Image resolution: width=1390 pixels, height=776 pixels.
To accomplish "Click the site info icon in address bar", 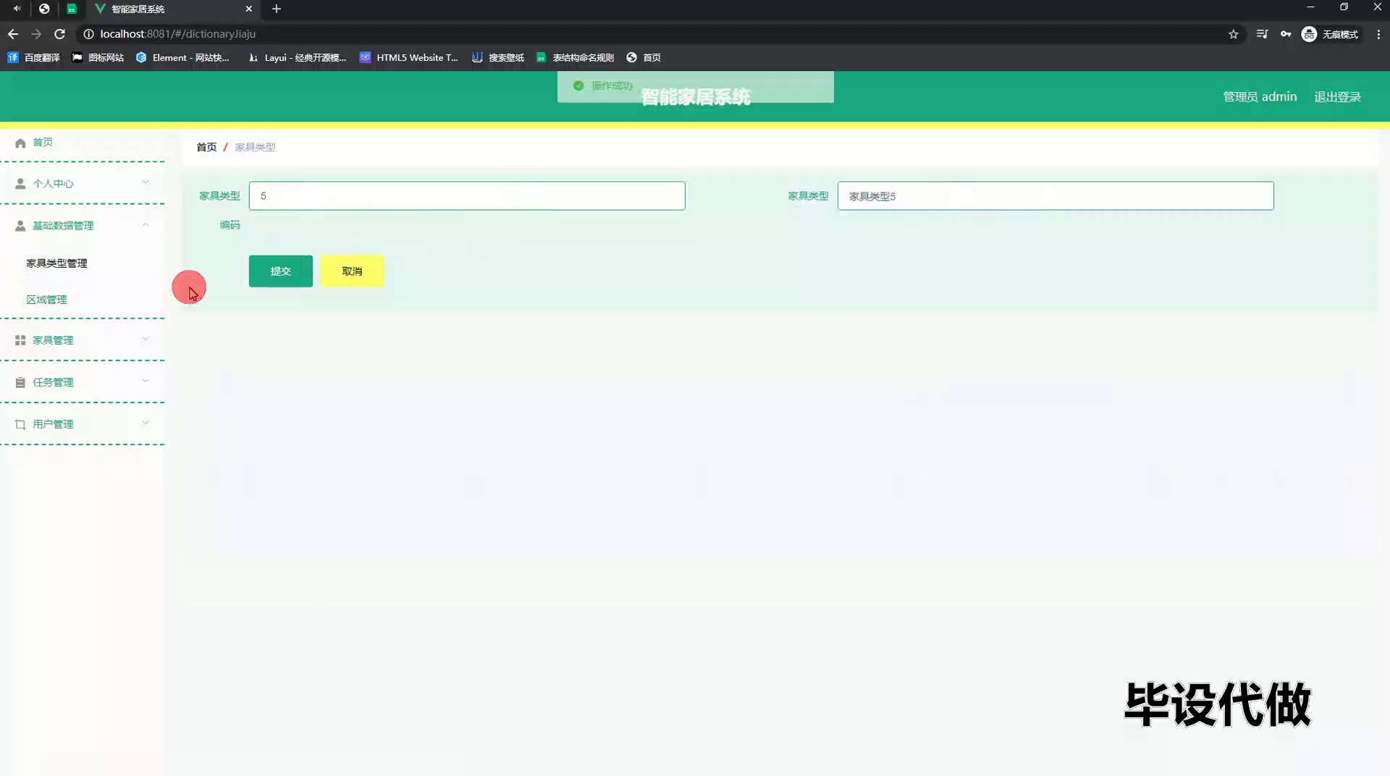I will point(88,34).
